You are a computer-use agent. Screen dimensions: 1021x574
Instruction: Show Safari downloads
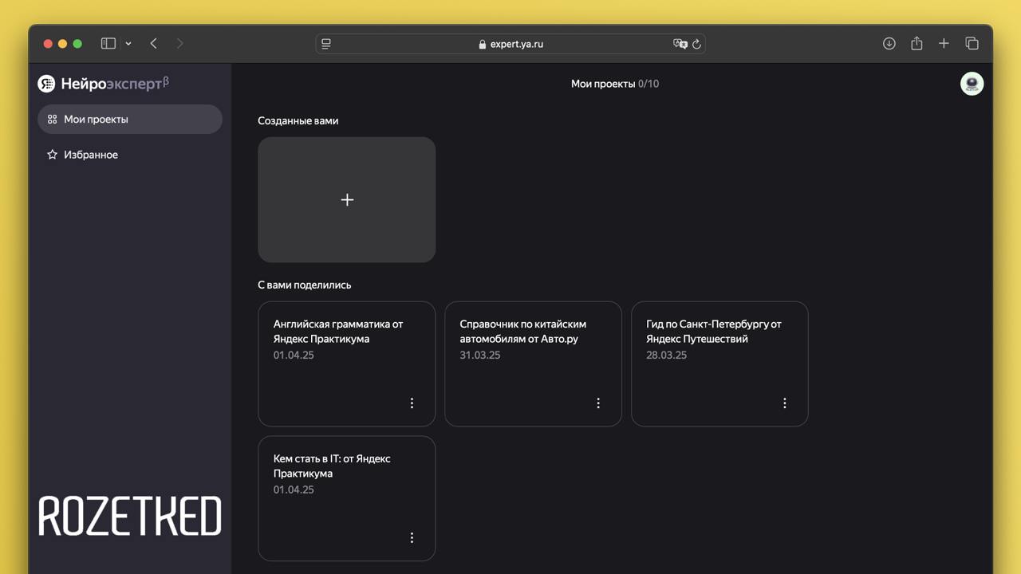click(x=889, y=44)
